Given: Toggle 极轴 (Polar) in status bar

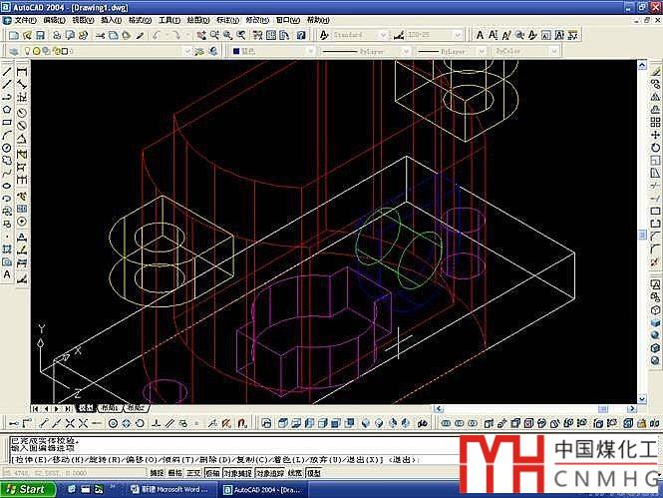Looking at the screenshot, I should point(212,473).
